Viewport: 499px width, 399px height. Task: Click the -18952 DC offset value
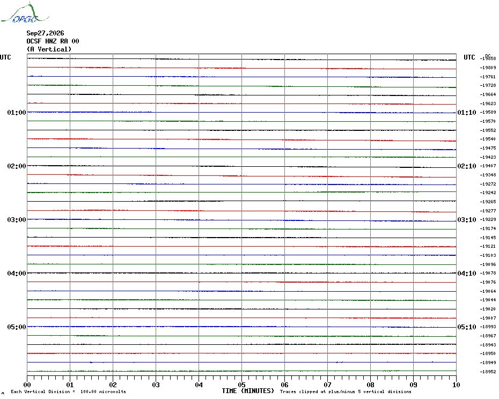(x=488, y=372)
